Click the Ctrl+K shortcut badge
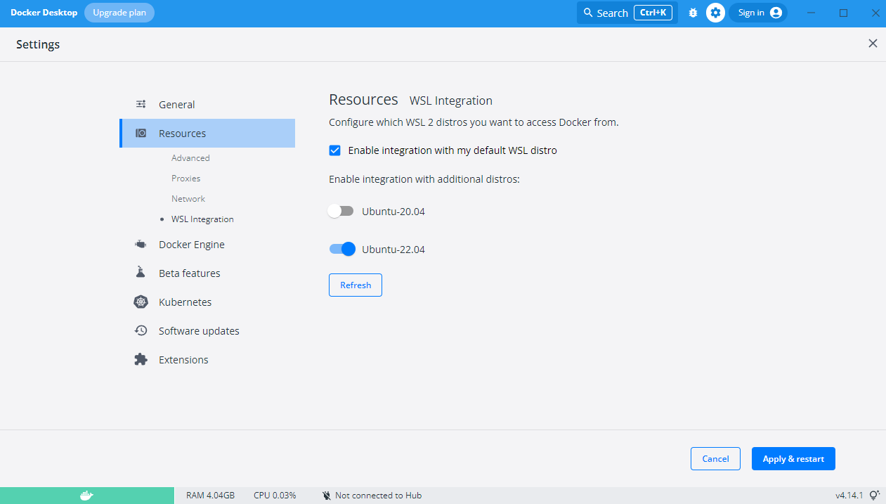The height and width of the screenshot is (504, 886). (653, 13)
